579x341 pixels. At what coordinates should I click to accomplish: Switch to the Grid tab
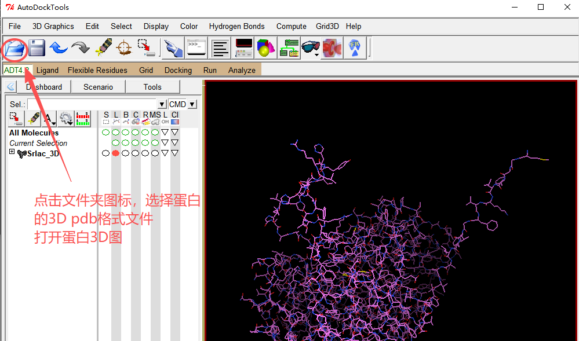146,70
